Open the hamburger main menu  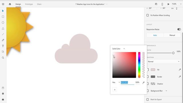click(x=3, y=4)
